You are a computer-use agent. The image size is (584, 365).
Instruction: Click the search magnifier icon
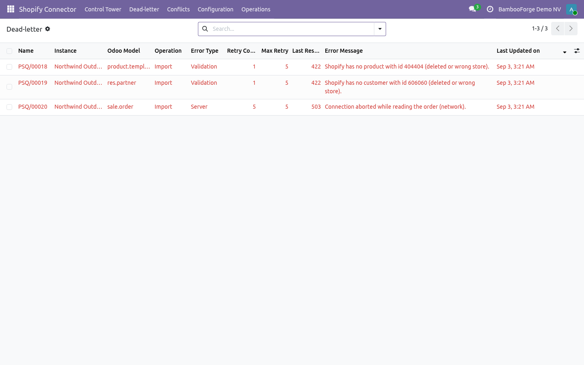205,29
